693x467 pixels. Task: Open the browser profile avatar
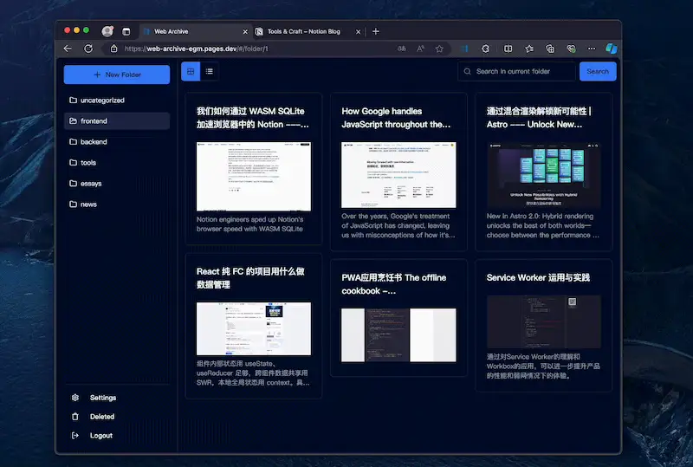pyautogui.click(x=107, y=31)
